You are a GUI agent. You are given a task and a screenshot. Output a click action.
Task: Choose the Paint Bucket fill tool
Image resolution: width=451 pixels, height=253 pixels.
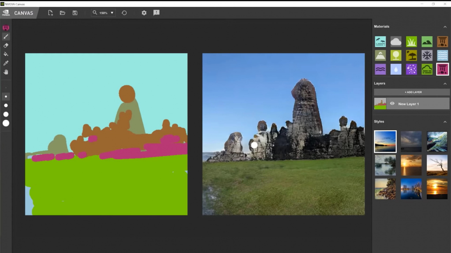pos(6,54)
